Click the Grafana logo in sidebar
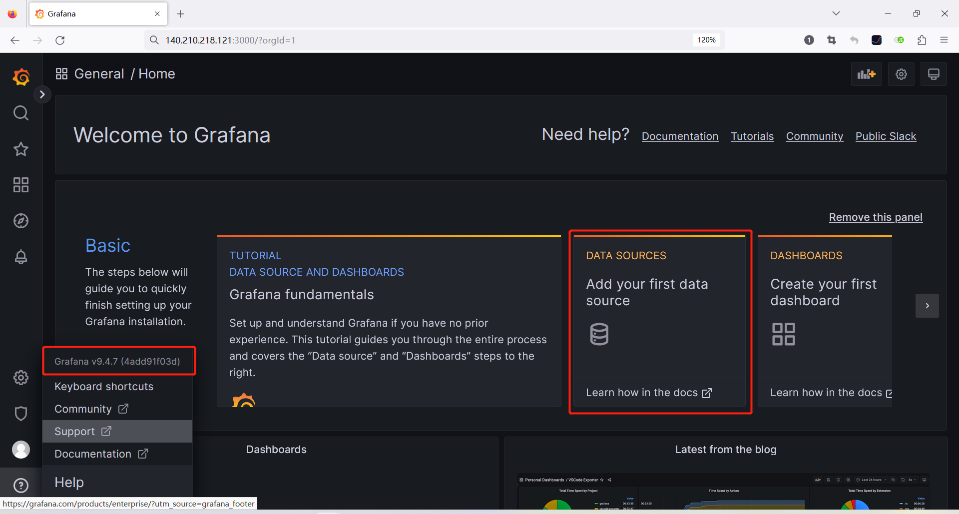This screenshot has height=514, width=959. coord(21,77)
